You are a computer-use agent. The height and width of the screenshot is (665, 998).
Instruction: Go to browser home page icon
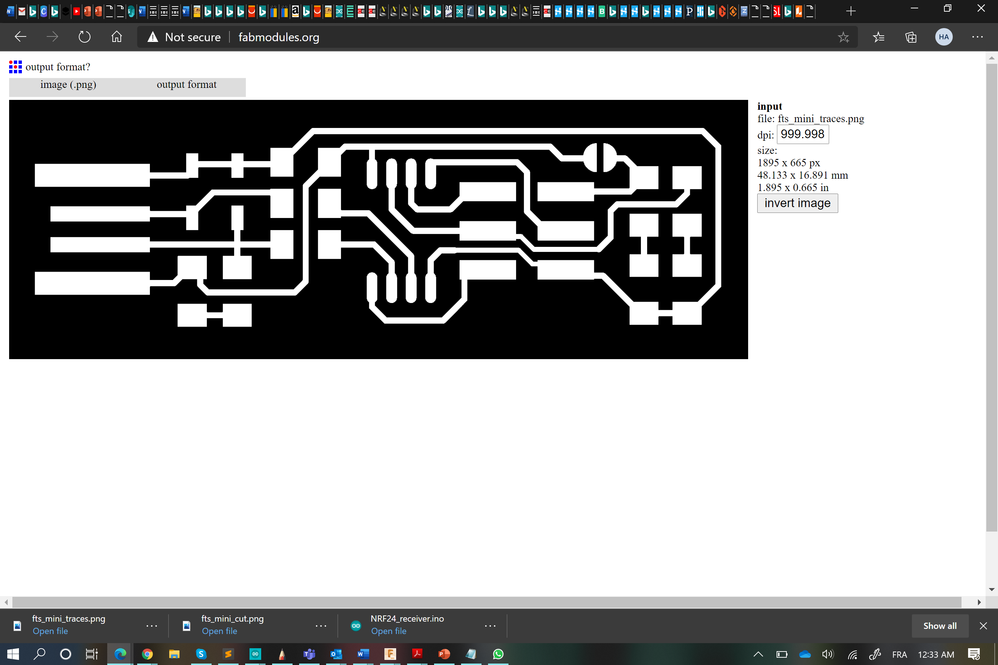117,37
